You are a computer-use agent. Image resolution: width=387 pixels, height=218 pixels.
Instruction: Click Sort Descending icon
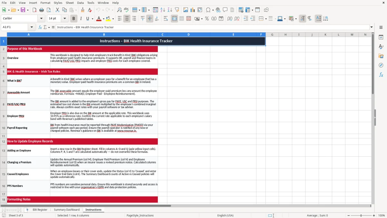(170, 10)
